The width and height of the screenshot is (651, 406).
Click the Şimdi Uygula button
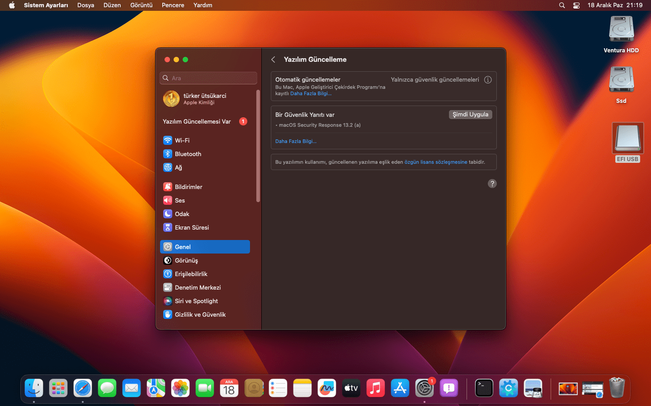click(470, 115)
